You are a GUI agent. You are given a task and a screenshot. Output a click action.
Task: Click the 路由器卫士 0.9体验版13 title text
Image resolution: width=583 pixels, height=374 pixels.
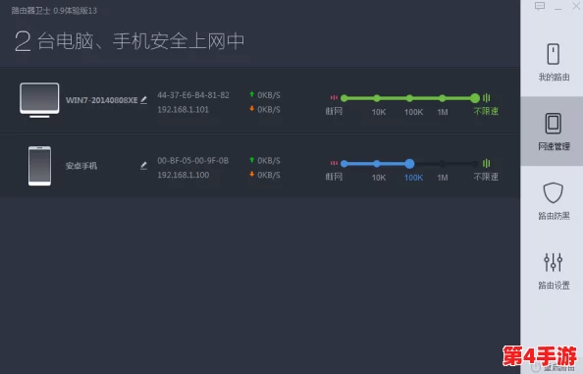[54, 11]
